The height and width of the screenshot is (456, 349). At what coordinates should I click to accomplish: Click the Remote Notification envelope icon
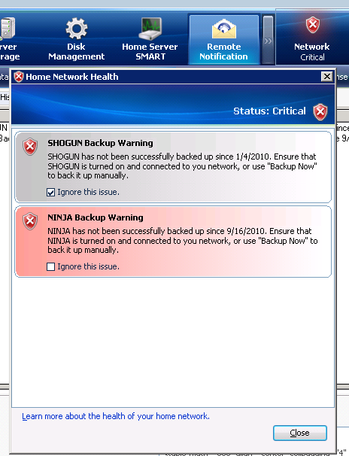223,29
